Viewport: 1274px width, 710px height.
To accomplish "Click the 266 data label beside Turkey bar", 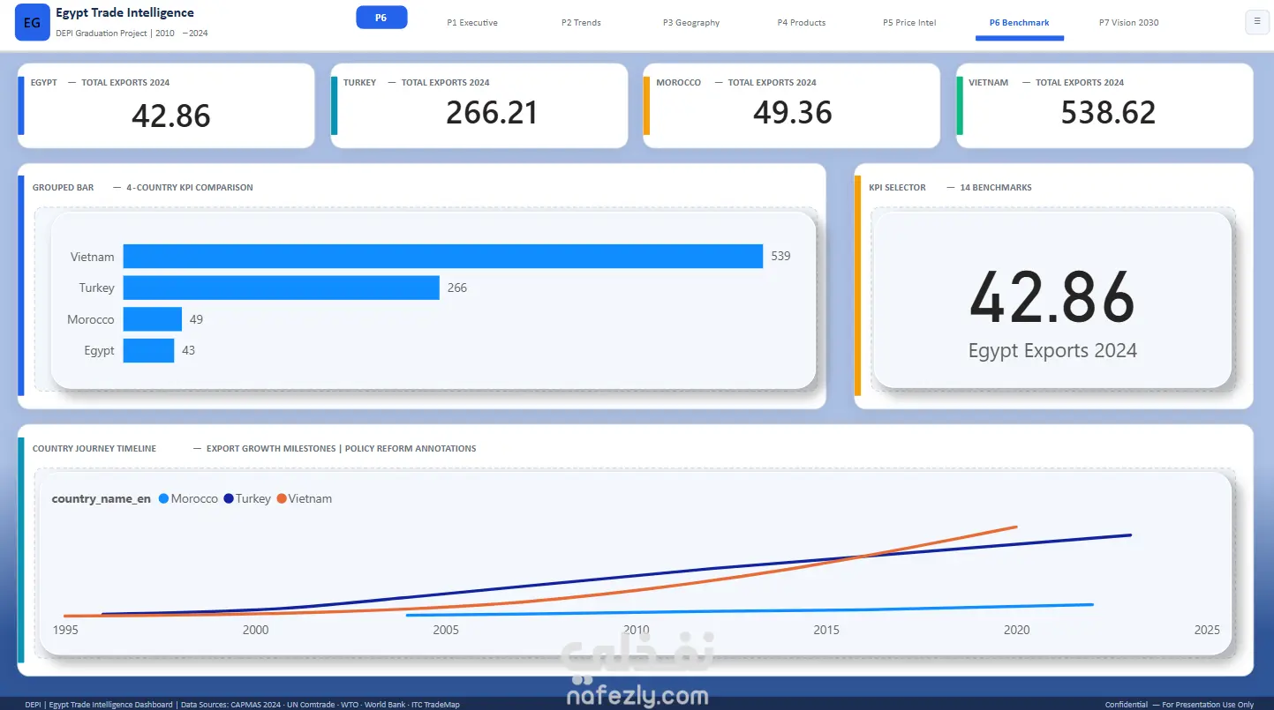I will (x=457, y=288).
